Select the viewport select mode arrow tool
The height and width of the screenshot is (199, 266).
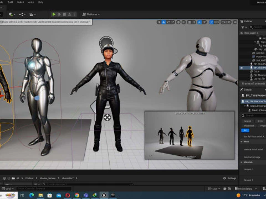[159, 22]
